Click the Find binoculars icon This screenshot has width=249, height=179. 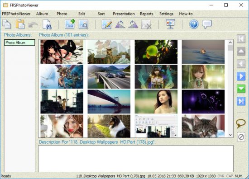(x=47, y=24)
